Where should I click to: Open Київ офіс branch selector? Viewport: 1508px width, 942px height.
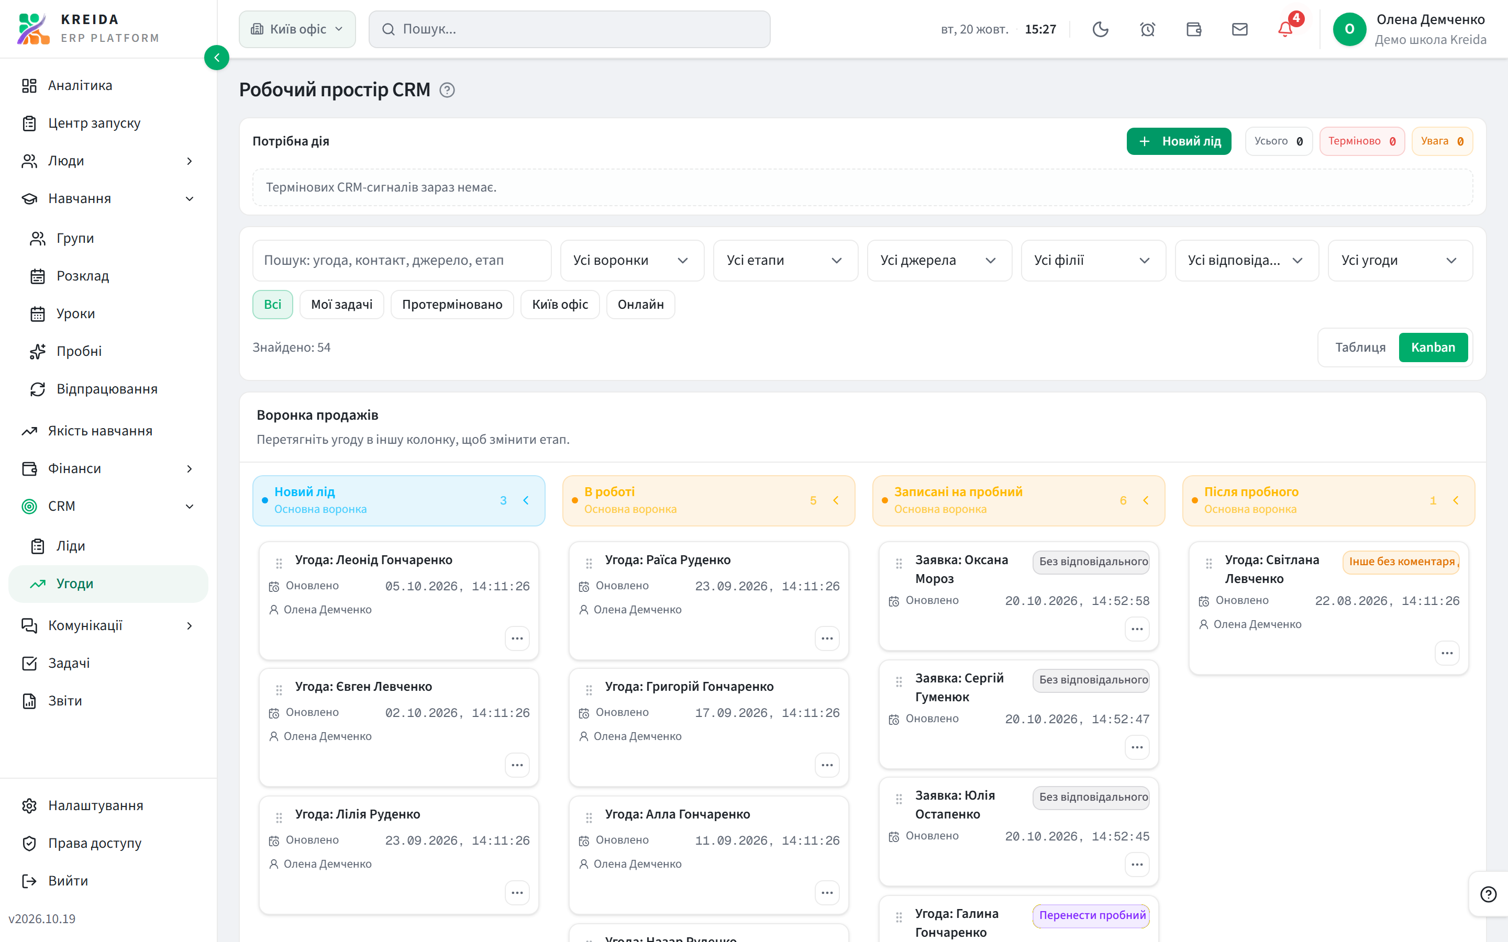click(x=297, y=29)
